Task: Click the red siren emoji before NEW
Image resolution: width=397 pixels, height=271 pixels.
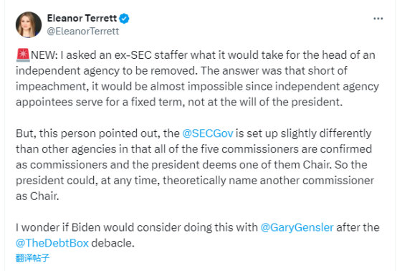Action: [x=23, y=55]
